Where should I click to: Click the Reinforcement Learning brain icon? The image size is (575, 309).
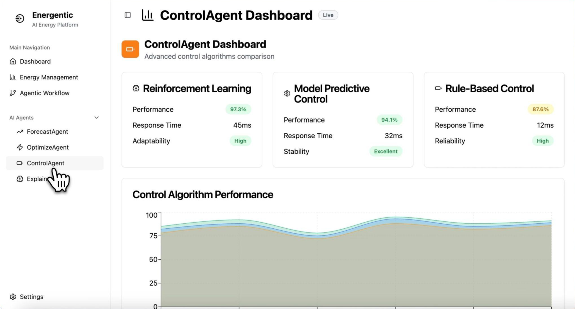pyautogui.click(x=136, y=88)
